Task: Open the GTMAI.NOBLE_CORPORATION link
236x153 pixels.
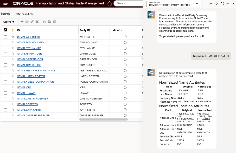Action: pyautogui.click(x=35, y=82)
